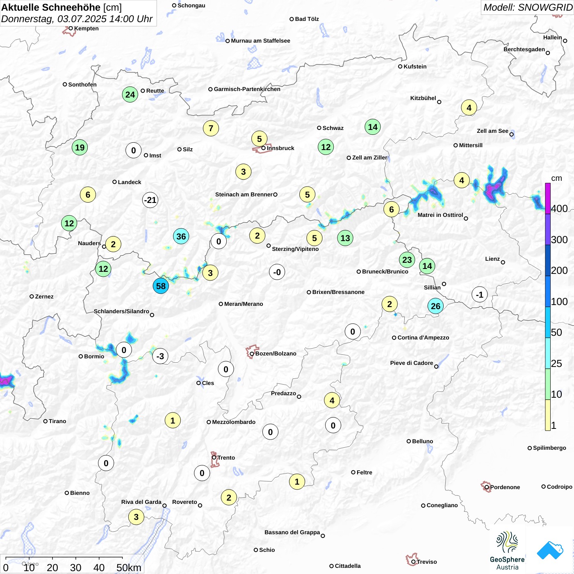Image resolution: width=574 pixels, height=574 pixels.
Task: Click the 'Trento' city label
Action: [x=226, y=458]
